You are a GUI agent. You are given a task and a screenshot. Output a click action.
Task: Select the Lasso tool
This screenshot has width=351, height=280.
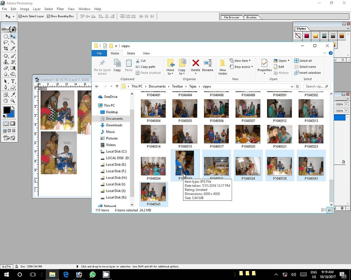pos(6,42)
